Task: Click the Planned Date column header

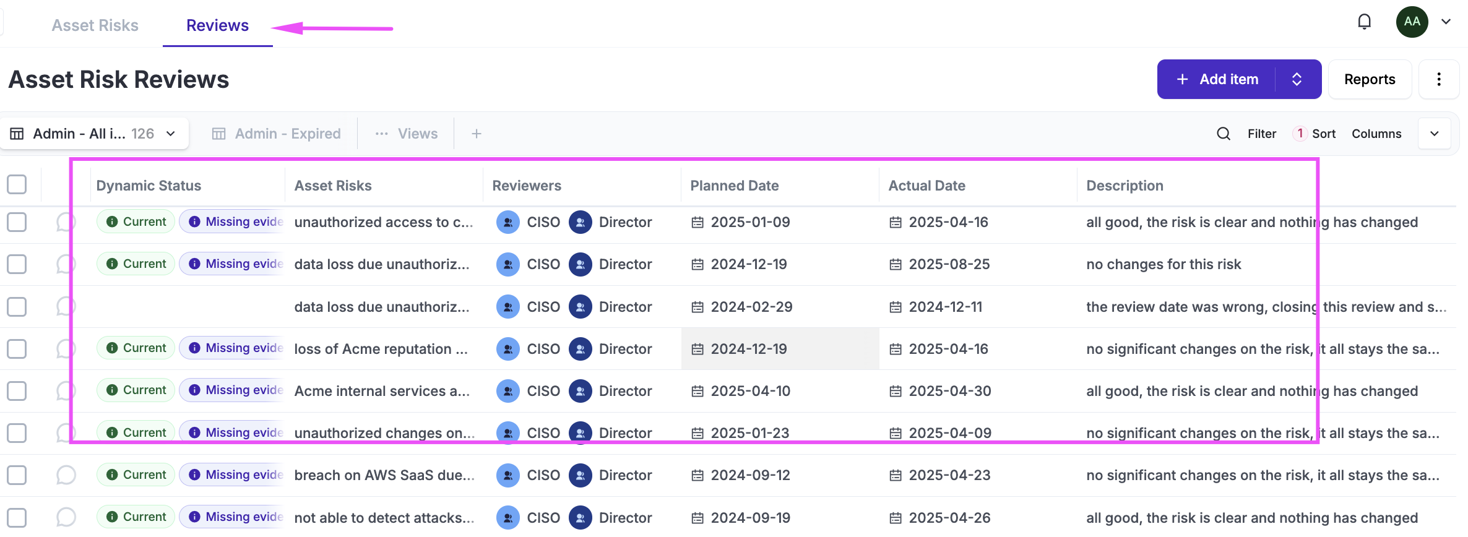Action: pos(734,186)
